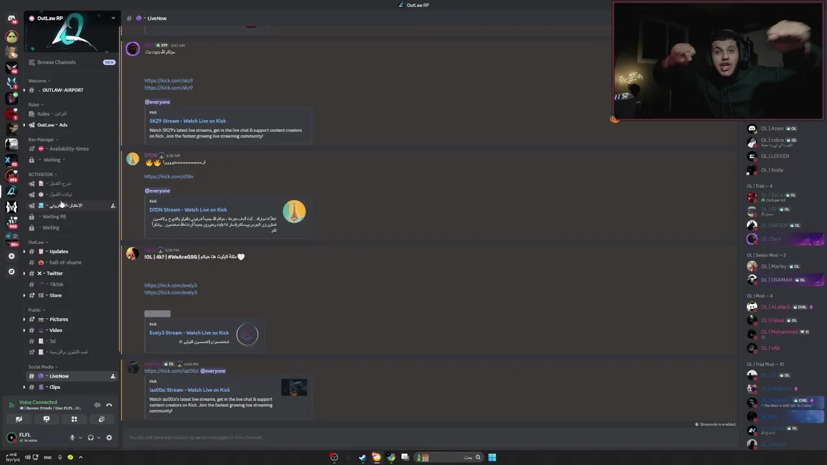Click the D7DN embed thumbnail image
Viewport: 827px width, 465px height.
294,211
